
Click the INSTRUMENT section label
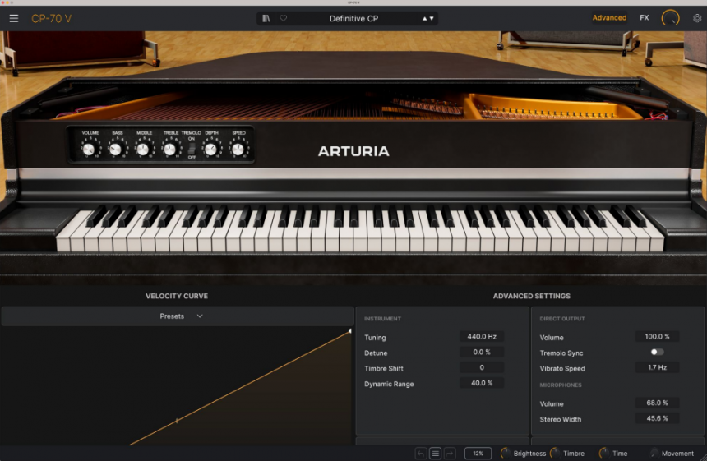pos(382,319)
